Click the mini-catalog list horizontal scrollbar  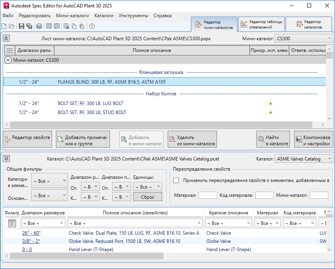161,125
